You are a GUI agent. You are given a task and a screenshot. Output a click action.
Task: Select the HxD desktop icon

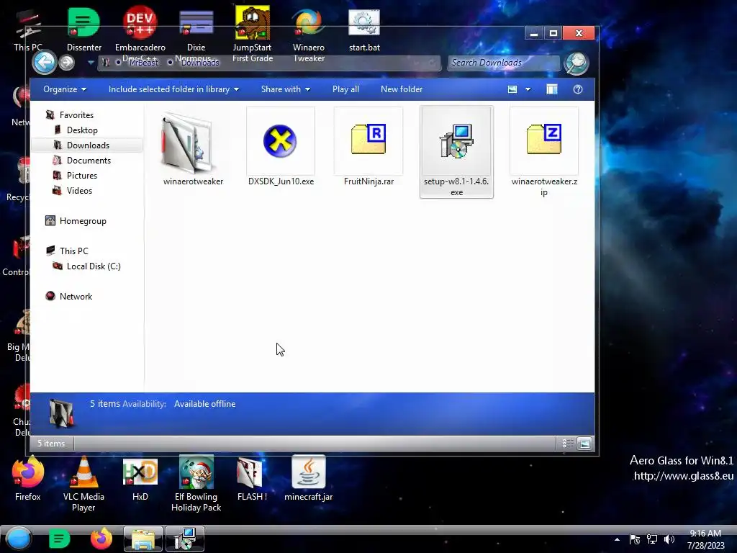point(140,479)
